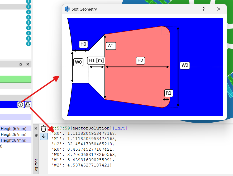Undock the left side panel
The height and width of the screenshot is (176, 233).
coord(21,64)
